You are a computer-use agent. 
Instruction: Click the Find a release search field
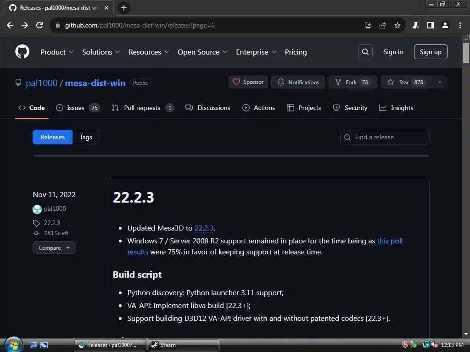click(385, 137)
